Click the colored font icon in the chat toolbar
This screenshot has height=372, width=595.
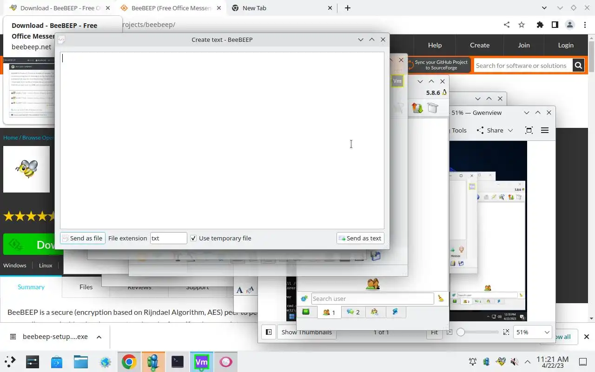click(251, 290)
